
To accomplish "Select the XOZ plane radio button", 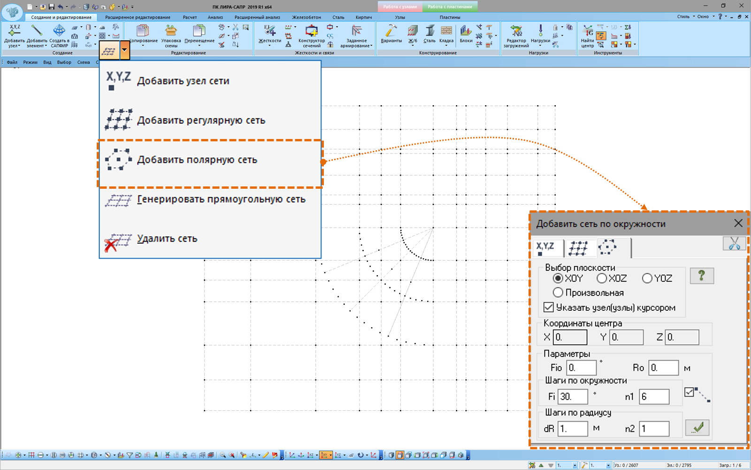I will pyautogui.click(x=602, y=278).
